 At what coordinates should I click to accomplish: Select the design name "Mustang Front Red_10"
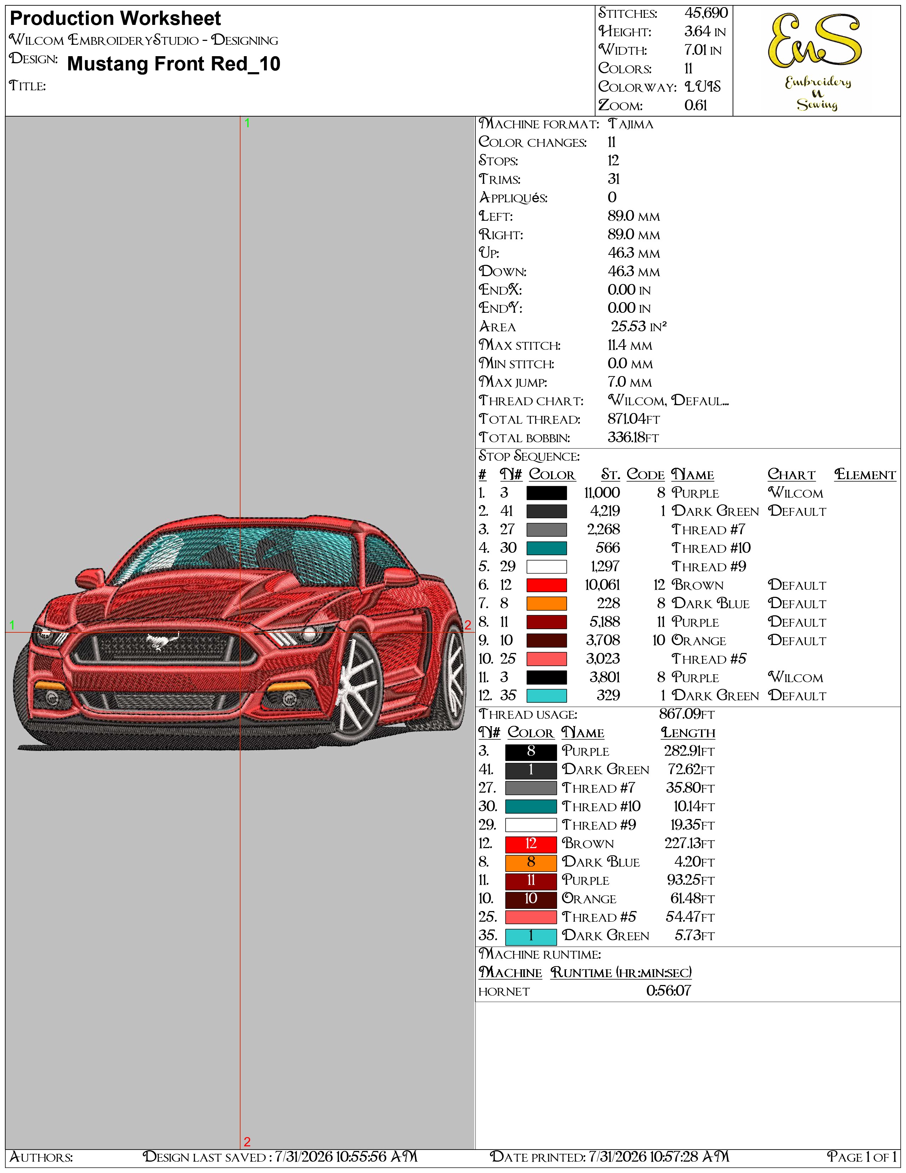[x=174, y=64]
